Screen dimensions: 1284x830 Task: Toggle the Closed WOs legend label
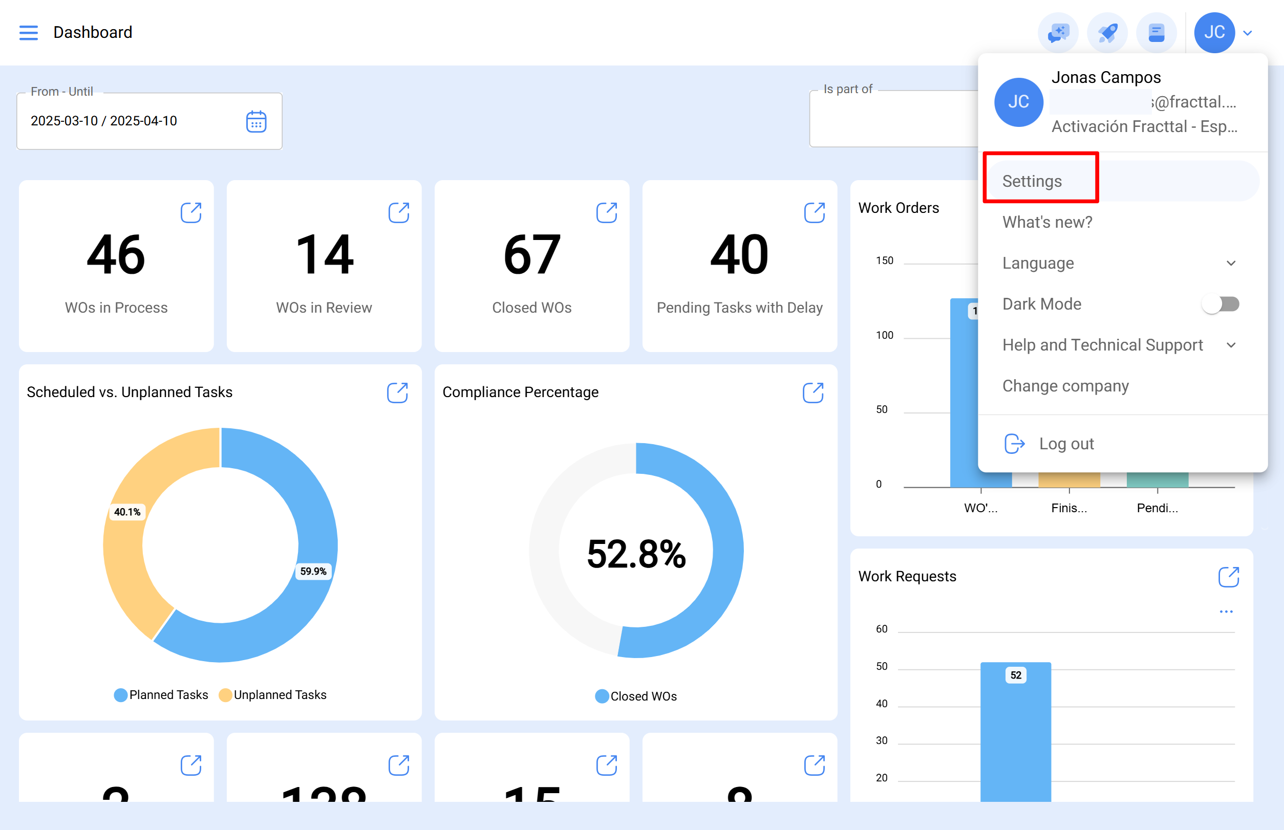636,696
